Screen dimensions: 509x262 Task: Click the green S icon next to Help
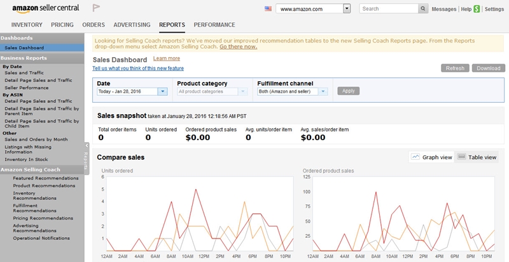click(x=477, y=9)
